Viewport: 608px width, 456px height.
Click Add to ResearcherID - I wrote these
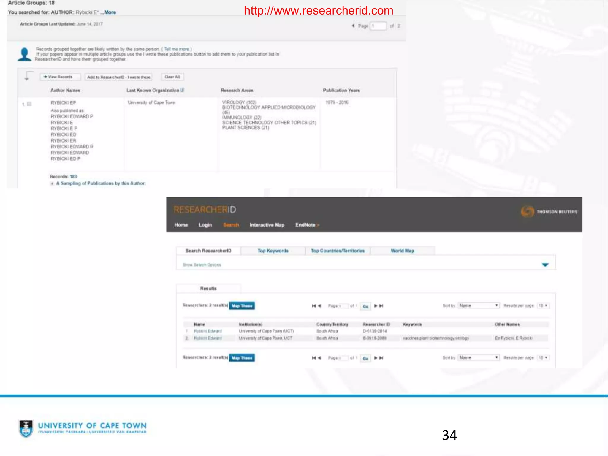[x=118, y=77]
